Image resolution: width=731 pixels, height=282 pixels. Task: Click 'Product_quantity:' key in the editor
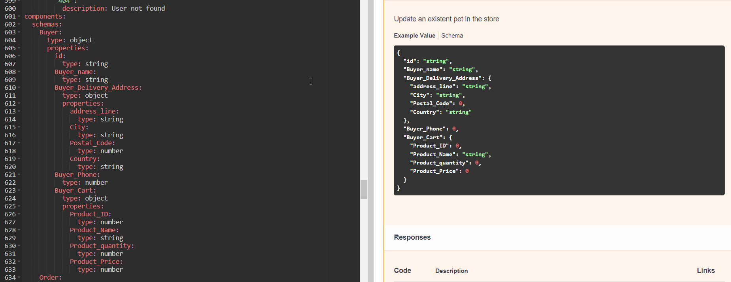[x=102, y=246]
